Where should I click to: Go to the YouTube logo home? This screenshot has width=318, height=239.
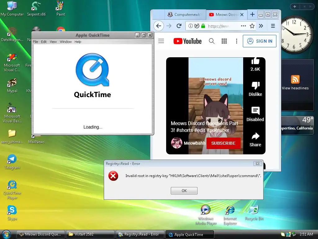pos(188,41)
